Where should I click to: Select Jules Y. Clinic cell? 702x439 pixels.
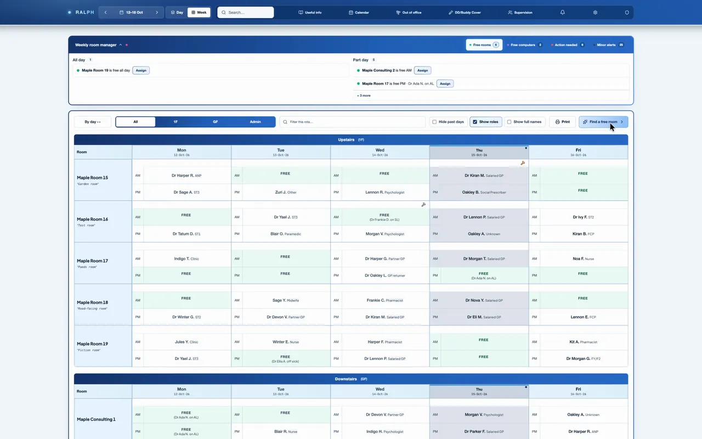[x=186, y=342]
